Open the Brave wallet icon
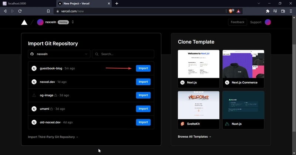Viewport: 296px width, 155px height. 283,11
